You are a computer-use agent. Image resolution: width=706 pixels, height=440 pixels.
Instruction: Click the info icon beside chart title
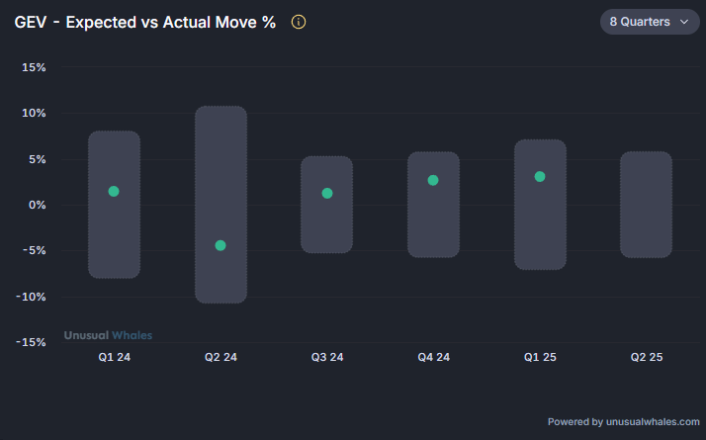point(299,22)
